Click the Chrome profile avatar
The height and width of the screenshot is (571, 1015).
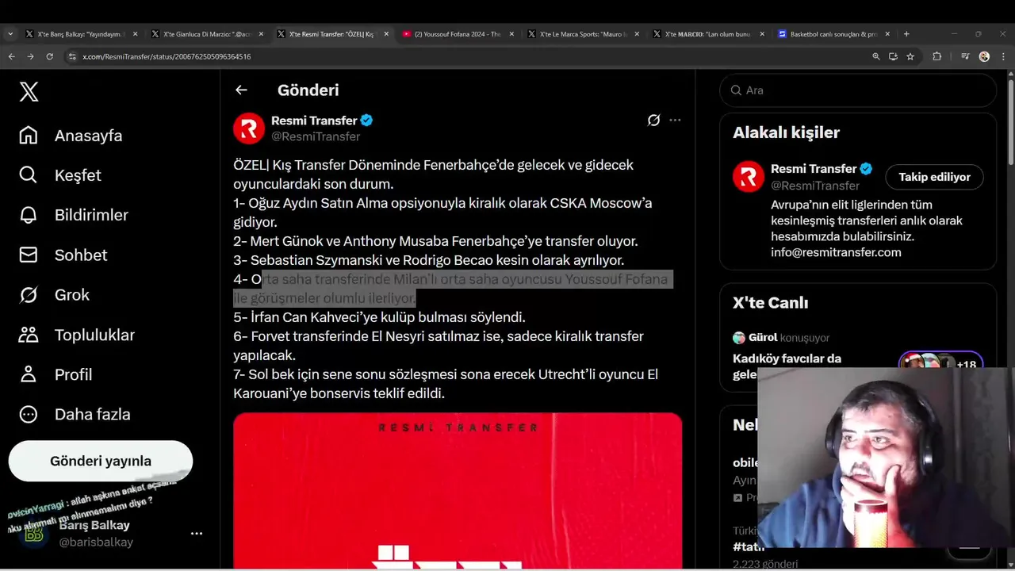[x=984, y=56]
